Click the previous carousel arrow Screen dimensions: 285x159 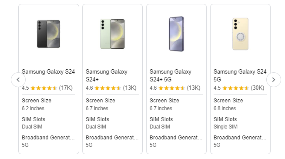coord(18,80)
